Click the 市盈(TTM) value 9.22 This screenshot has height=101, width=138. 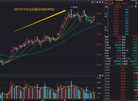(x=136, y=58)
